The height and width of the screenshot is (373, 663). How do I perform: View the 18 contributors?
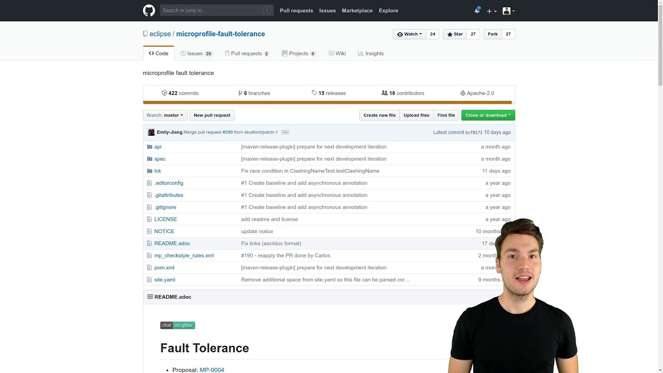click(x=403, y=93)
